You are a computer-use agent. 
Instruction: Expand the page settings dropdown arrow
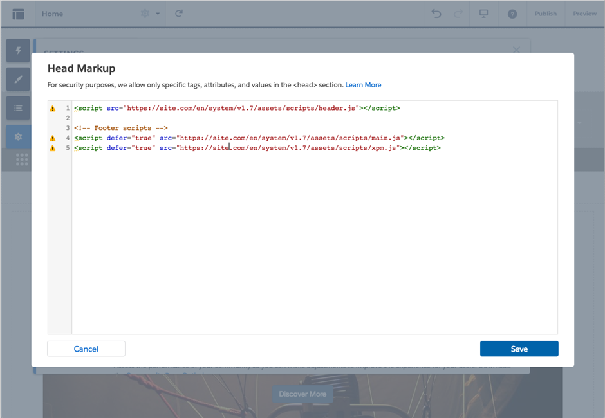158,14
